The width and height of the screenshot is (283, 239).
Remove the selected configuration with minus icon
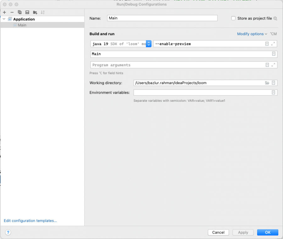pyautogui.click(x=12, y=12)
